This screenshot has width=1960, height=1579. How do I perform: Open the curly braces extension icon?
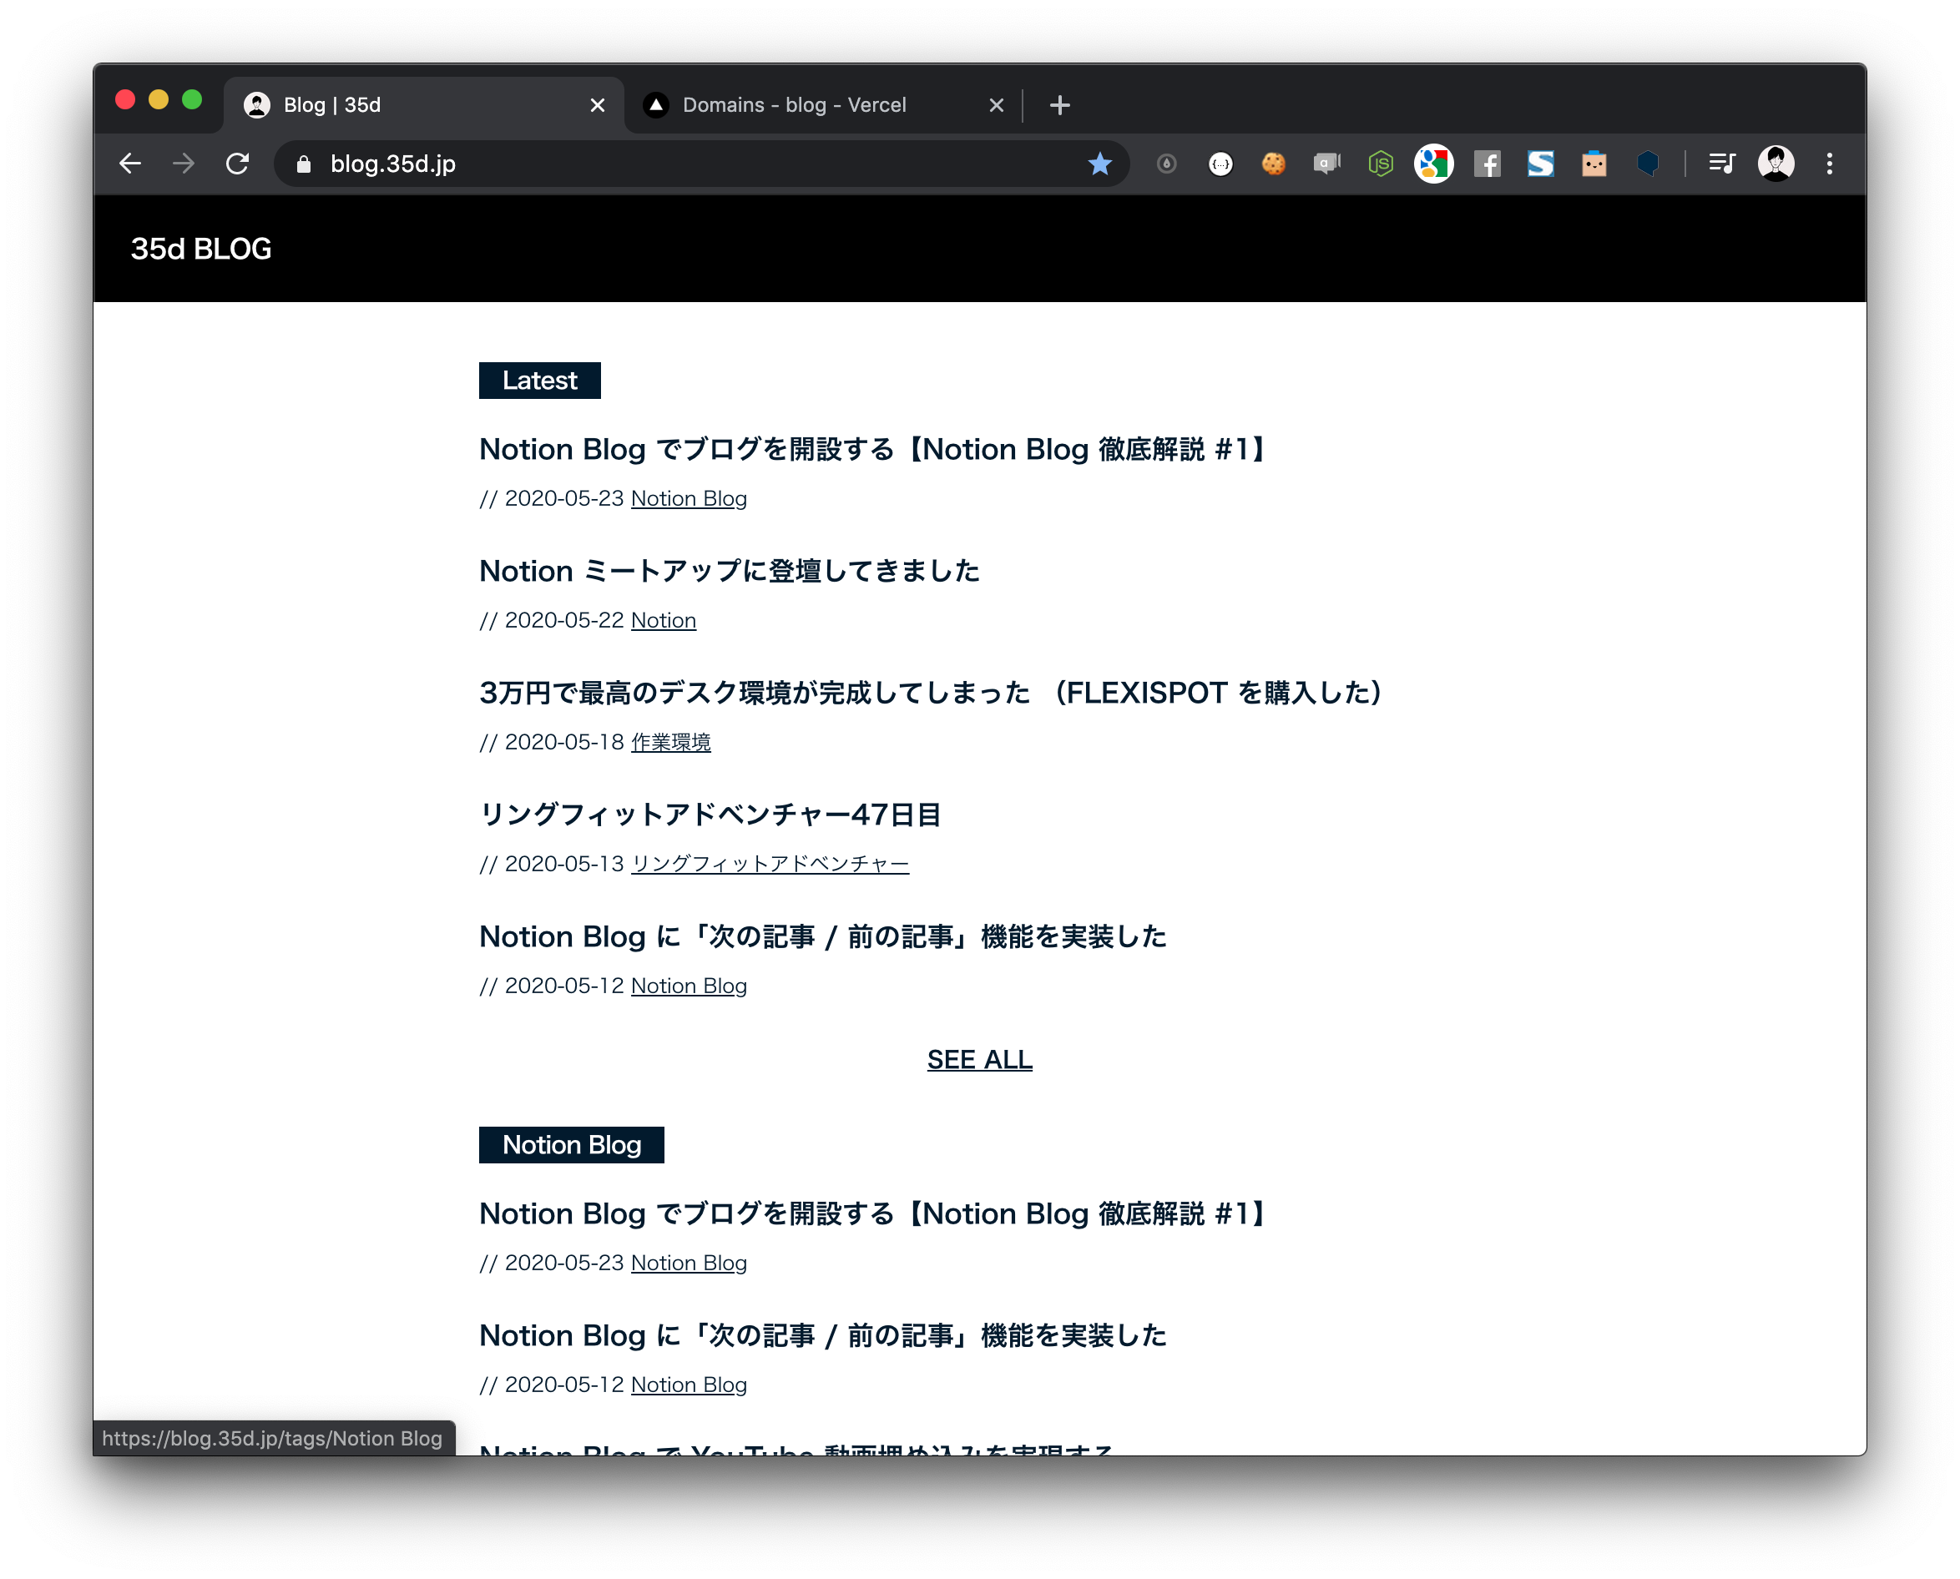point(1220,164)
